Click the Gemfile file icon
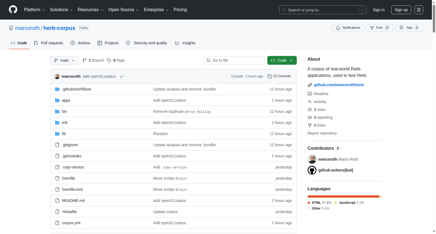436x234 pixels. [x=57, y=178]
